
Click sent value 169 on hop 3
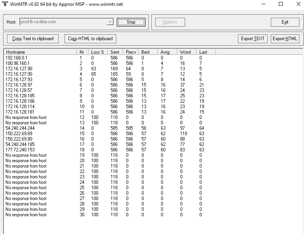click(x=114, y=69)
